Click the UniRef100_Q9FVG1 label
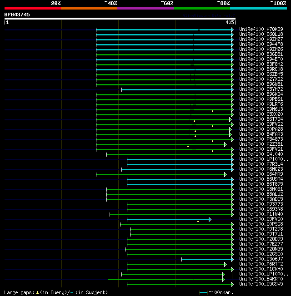 pyautogui.click(x=261, y=149)
